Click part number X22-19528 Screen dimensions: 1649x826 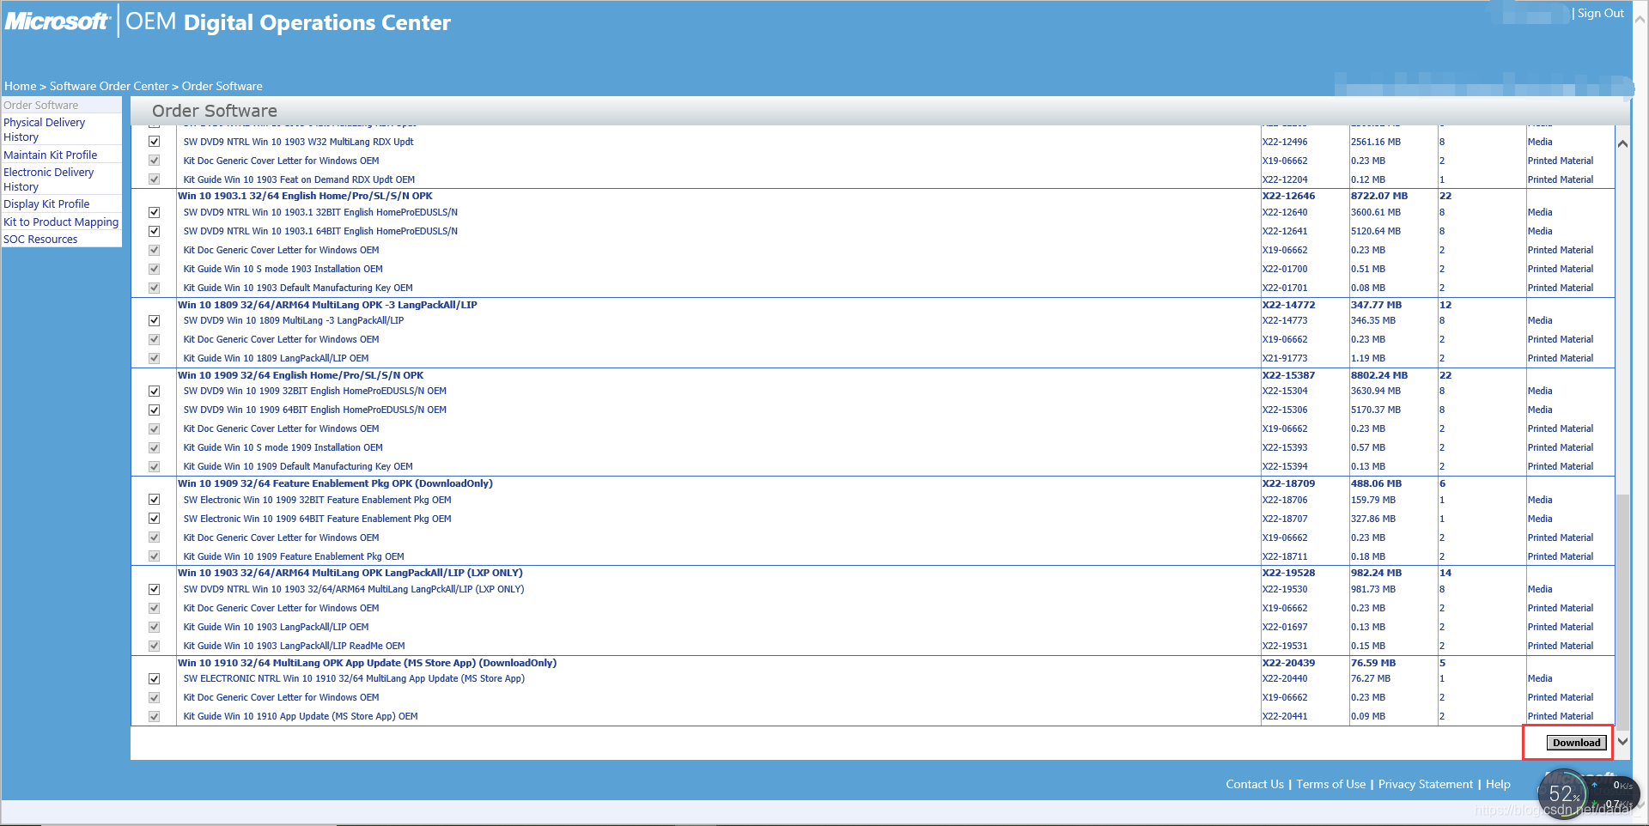tap(1288, 573)
